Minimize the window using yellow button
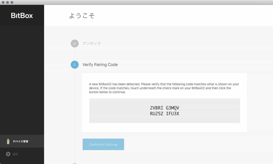The height and width of the screenshot is (164, 273). pos(7,2)
